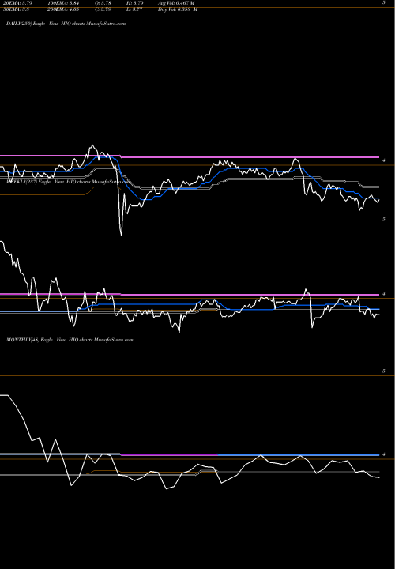The image size is (395, 569).
Task: Select the open price O: 3.78
Action: [103, 3]
